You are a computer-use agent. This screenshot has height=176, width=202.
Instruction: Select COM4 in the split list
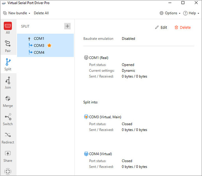tap(39, 52)
